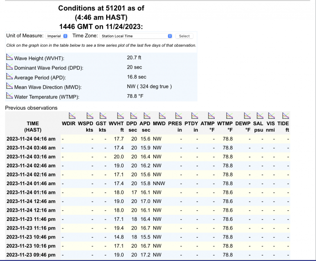Select the 2023-11-24 02:16 am row time
Image resolution: width=316 pixels, height=261 pixels.
tap(31, 174)
